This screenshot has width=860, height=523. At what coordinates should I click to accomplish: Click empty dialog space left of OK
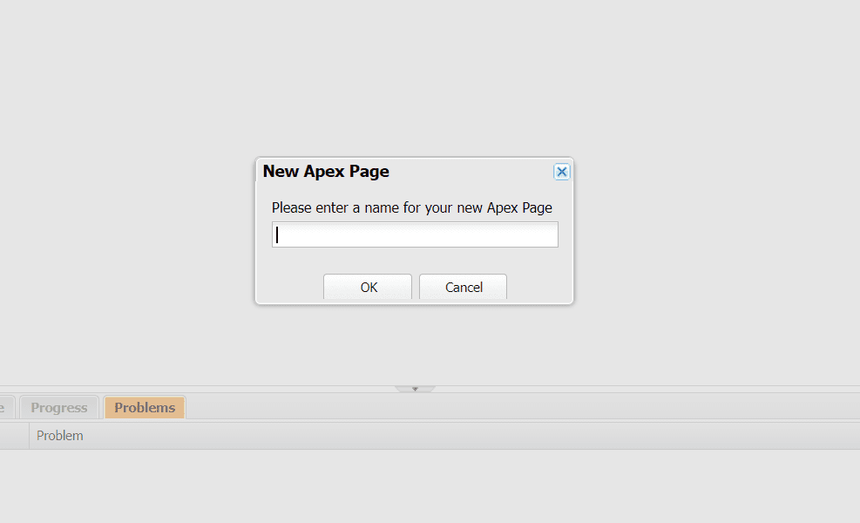(289, 287)
